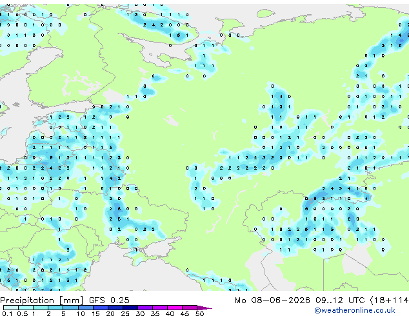Click the legend label '10'
Image resolution: width=409 pixels, height=316 pixels.
[81, 313]
